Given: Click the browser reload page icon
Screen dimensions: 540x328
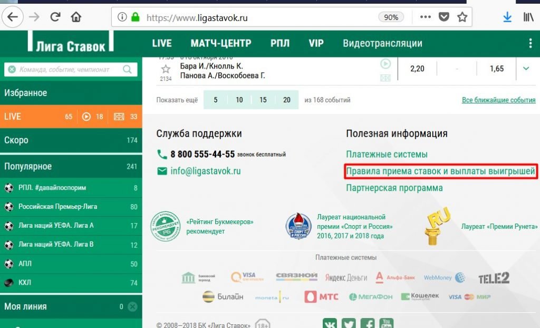Looking at the screenshot, I should pos(55,17).
